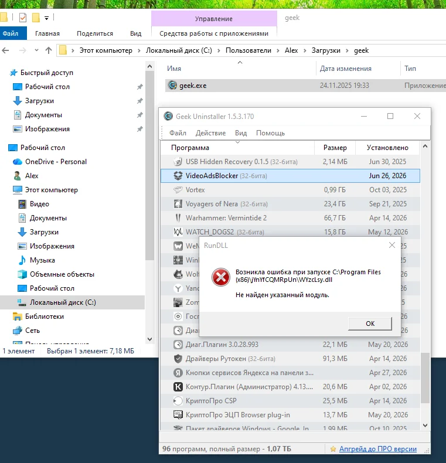Click the star icon next to the upgrade link
Screen dimensions: 446x463
pyautogui.click(x=333, y=449)
